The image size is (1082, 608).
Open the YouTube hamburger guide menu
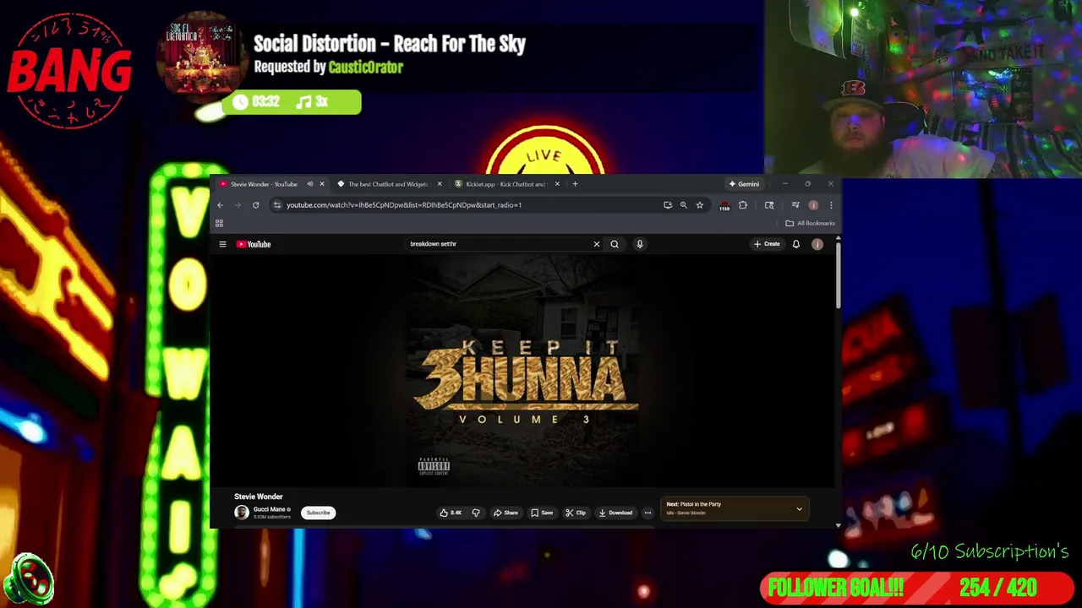(222, 244)
